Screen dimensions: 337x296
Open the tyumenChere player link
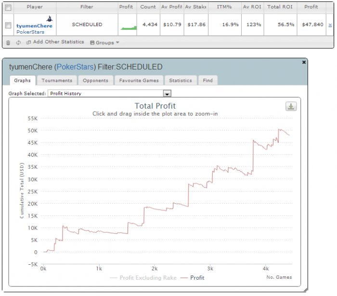click(34, 26)
